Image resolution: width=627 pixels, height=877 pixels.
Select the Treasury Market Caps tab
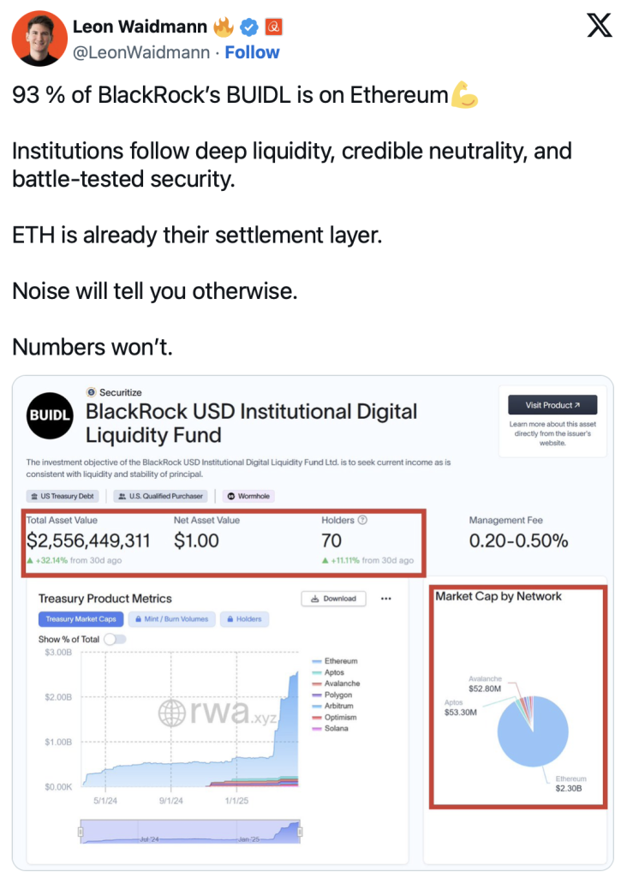(x=81, y=619)
